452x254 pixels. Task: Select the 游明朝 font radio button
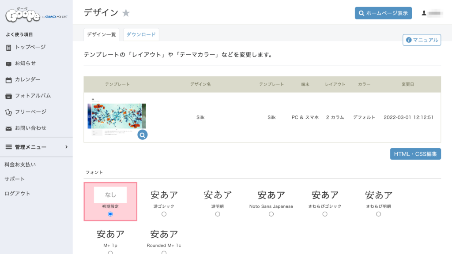click(218, 214)
